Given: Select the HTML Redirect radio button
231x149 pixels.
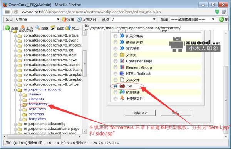Looking at the screenshot, I should [x=115, y=74].
